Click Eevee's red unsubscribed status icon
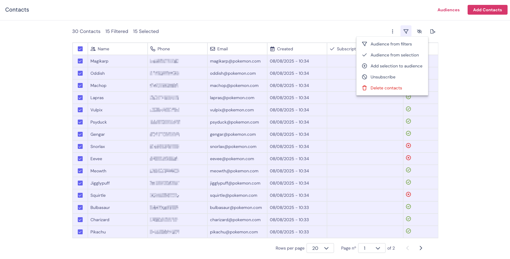This screenshot has height=259, width=510. [x=408, y=158]
